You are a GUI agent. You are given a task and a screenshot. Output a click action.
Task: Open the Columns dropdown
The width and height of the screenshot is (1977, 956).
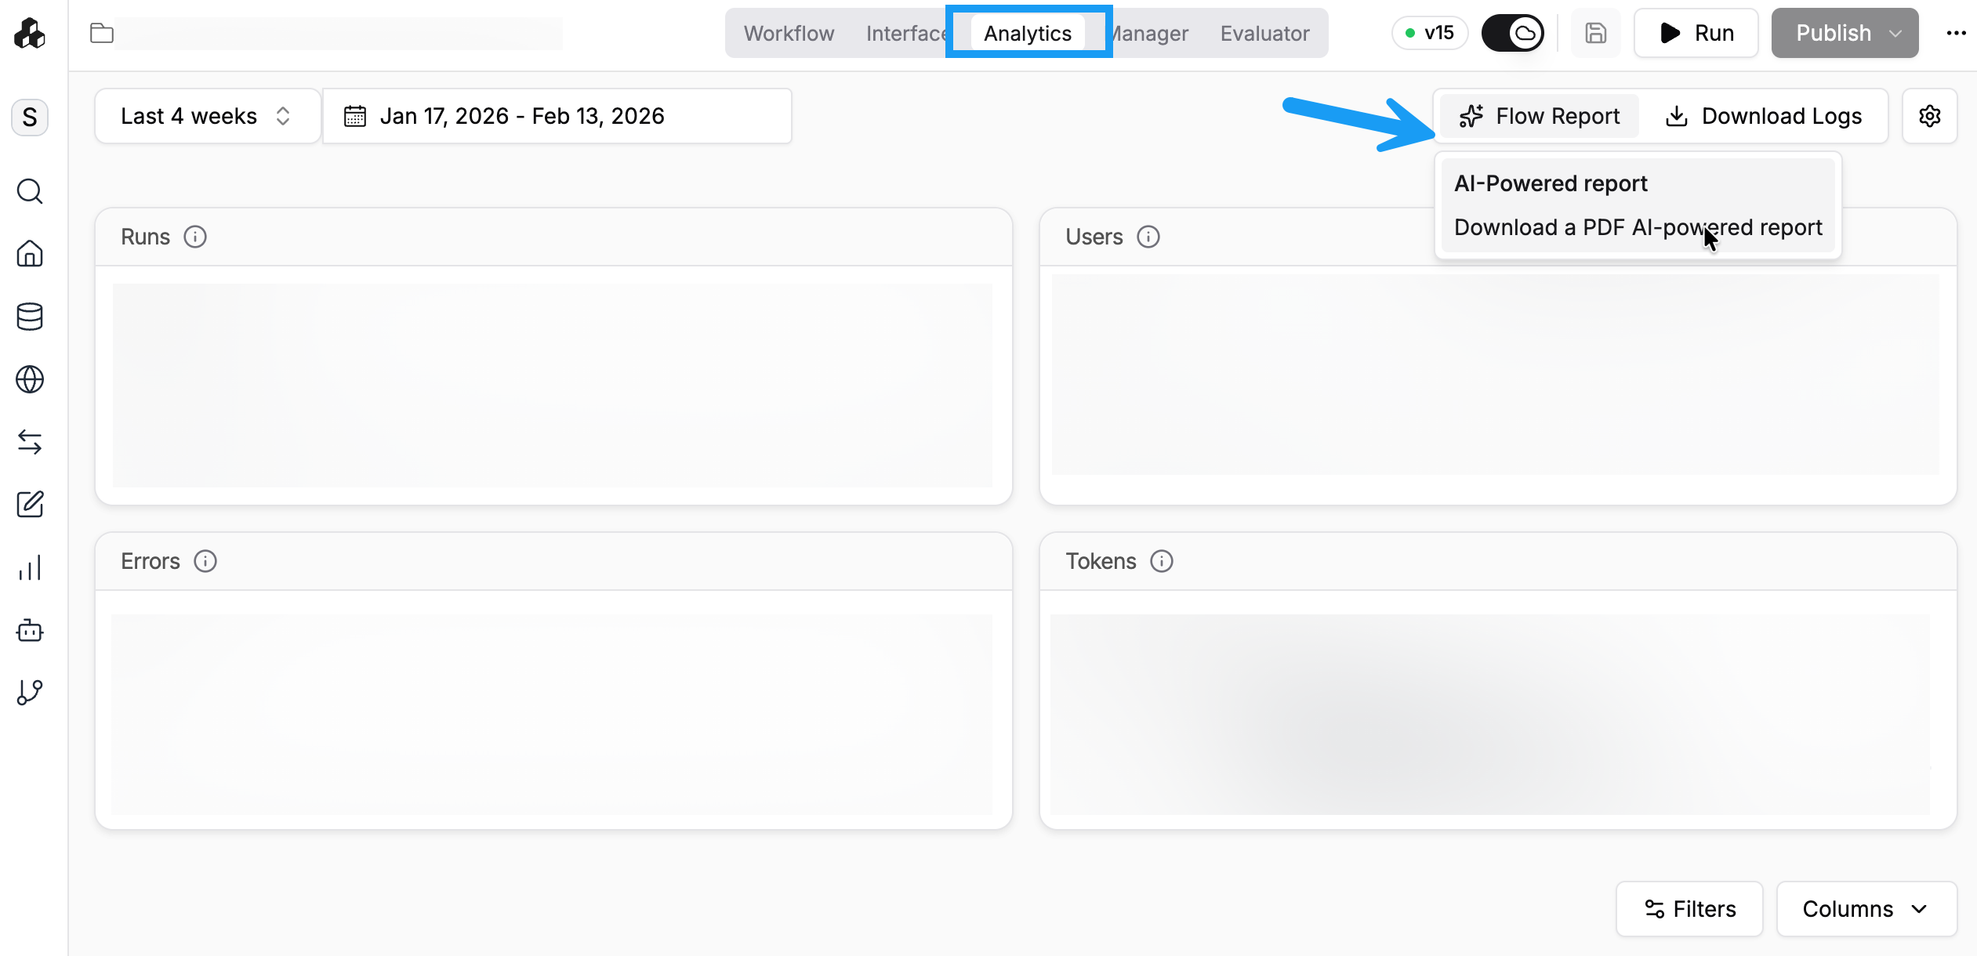1866,909
